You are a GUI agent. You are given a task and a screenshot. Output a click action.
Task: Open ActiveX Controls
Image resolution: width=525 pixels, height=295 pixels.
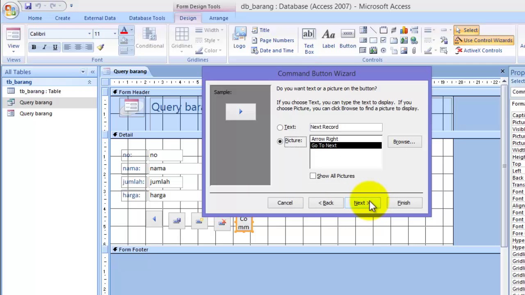point(479,50)
